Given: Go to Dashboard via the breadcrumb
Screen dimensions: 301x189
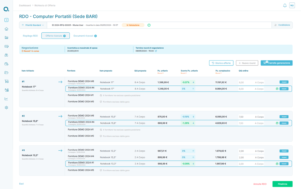Looking at the screenshot, I should coord(25,5).
